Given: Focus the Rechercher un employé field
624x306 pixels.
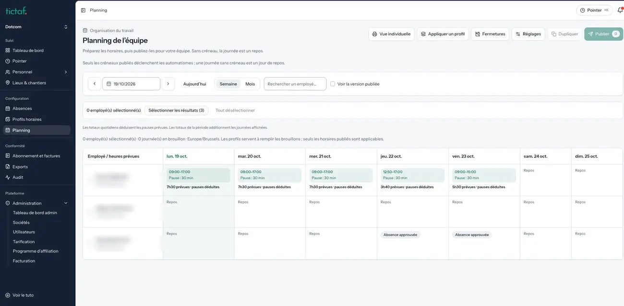Looking at the screenshot, I should [295, 84].
